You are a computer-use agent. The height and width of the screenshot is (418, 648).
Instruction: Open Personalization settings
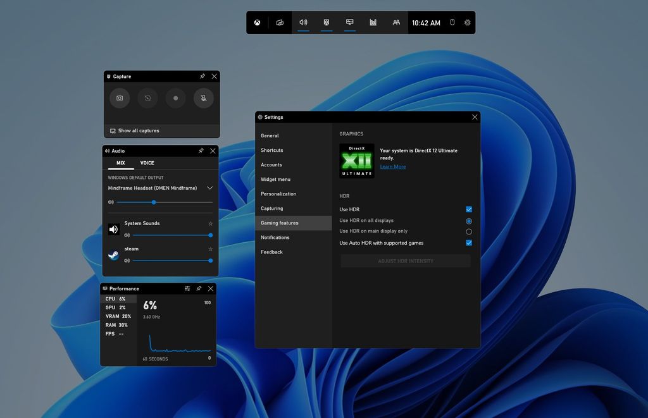[278, 194]
